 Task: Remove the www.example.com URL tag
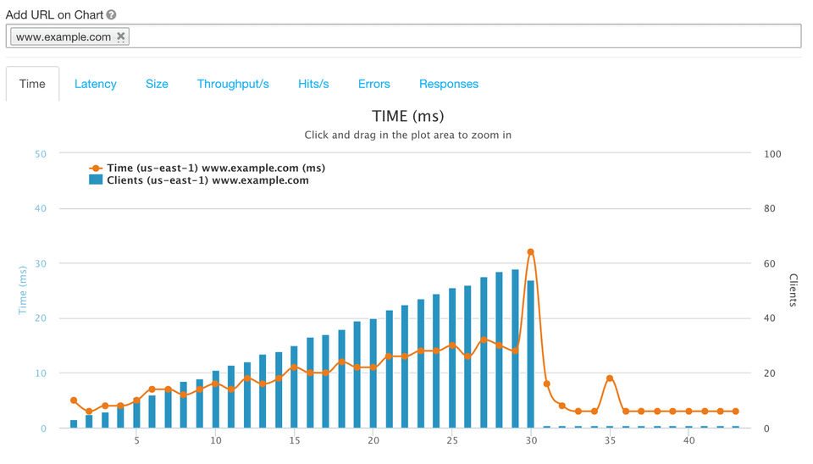click(x=120, y=36)
